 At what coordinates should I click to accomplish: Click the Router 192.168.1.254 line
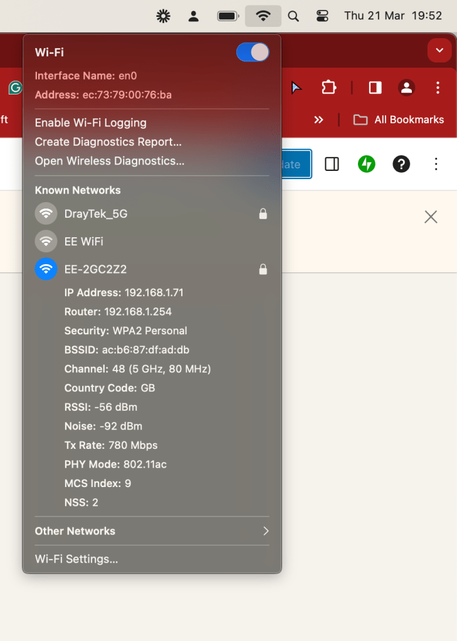tap(118, 312)
